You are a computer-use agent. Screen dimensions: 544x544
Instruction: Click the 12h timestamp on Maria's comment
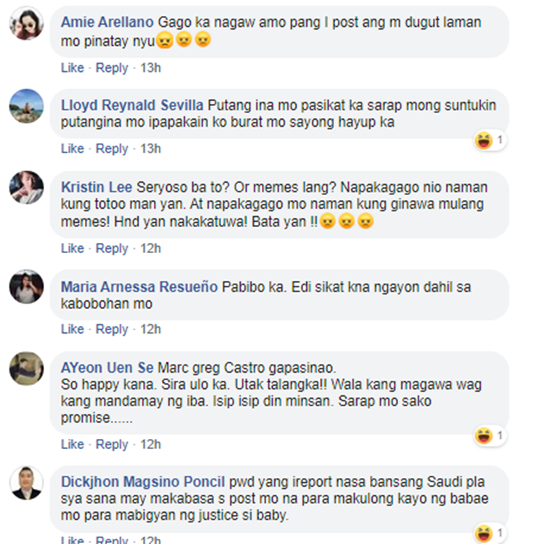[x=151, y=329]
